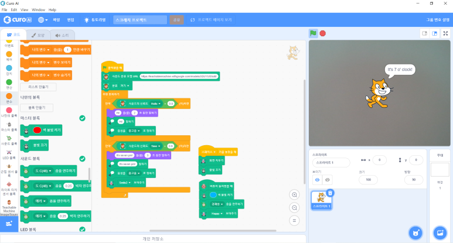Click the project title input field
Image resolution: width=453 pixels, height=243 pixels.
pos(140,20)
